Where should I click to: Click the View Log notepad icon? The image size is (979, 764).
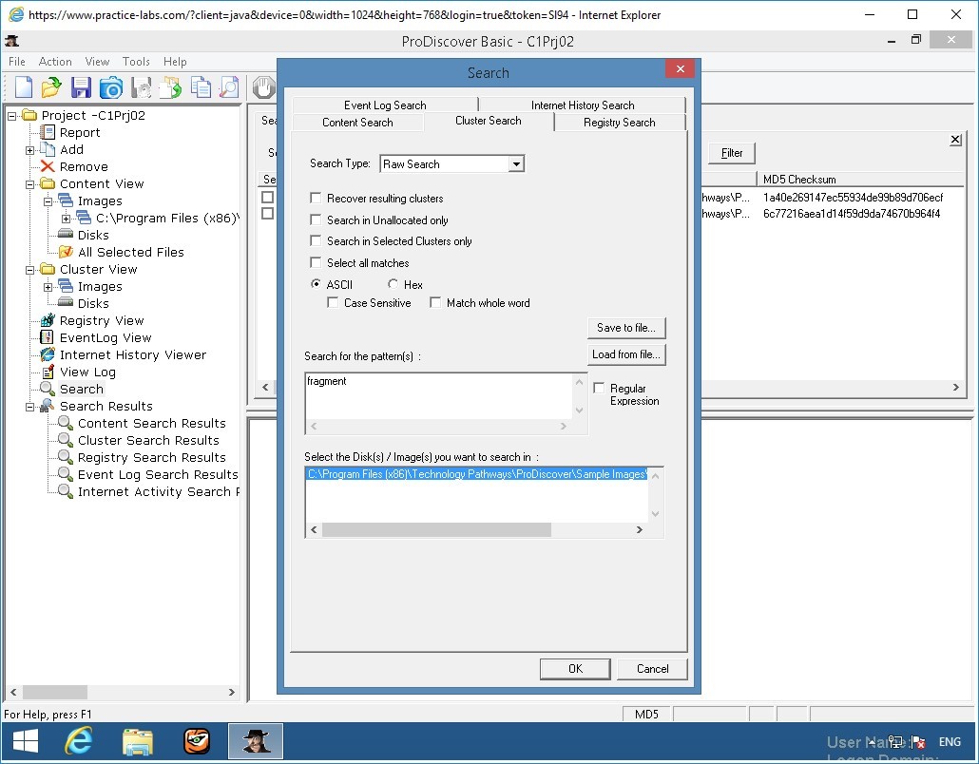48,372
